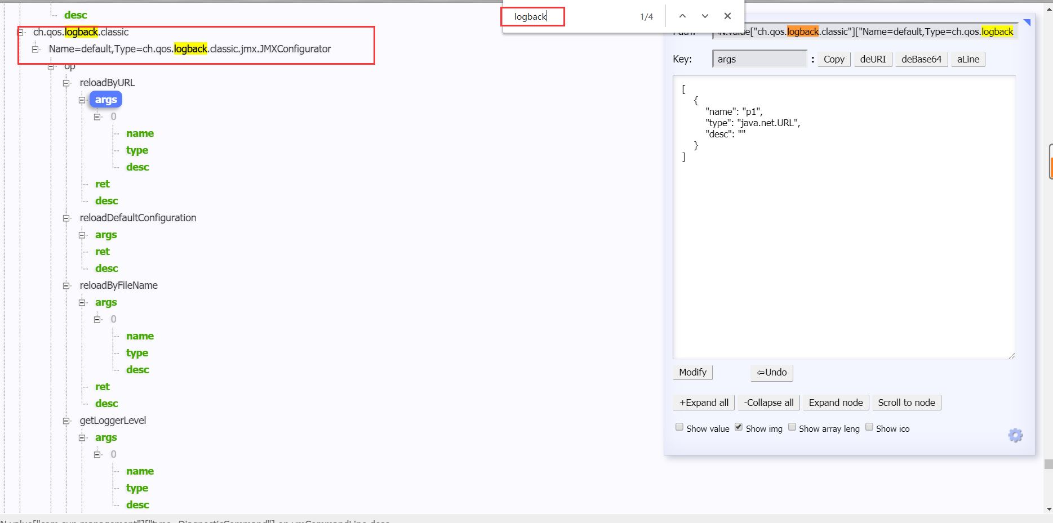
Task: Collapse getLoggerLevel node
Action: tap(66, 421)
